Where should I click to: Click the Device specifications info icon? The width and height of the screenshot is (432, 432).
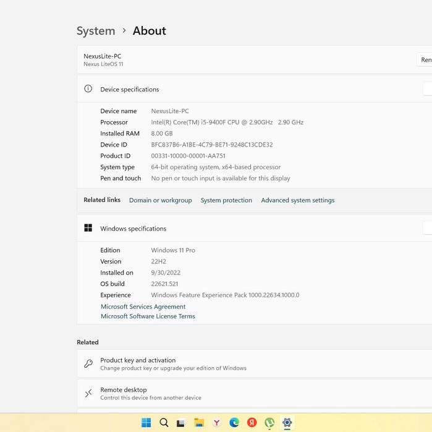click(88, 89)
